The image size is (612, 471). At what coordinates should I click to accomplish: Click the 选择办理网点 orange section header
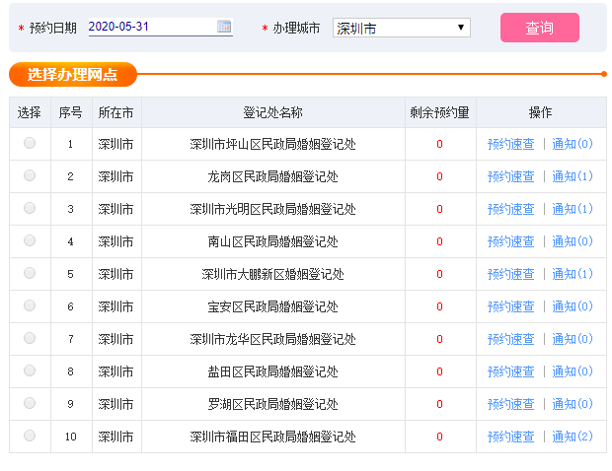pyautogui.click(x=73, y=74)
